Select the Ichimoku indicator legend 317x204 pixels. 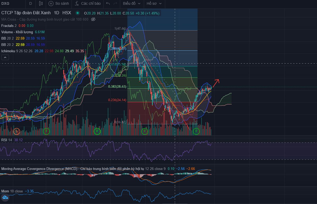coord(8,51)
